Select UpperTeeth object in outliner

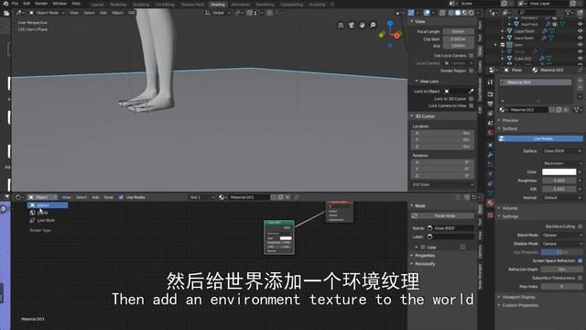click(524, 31)
